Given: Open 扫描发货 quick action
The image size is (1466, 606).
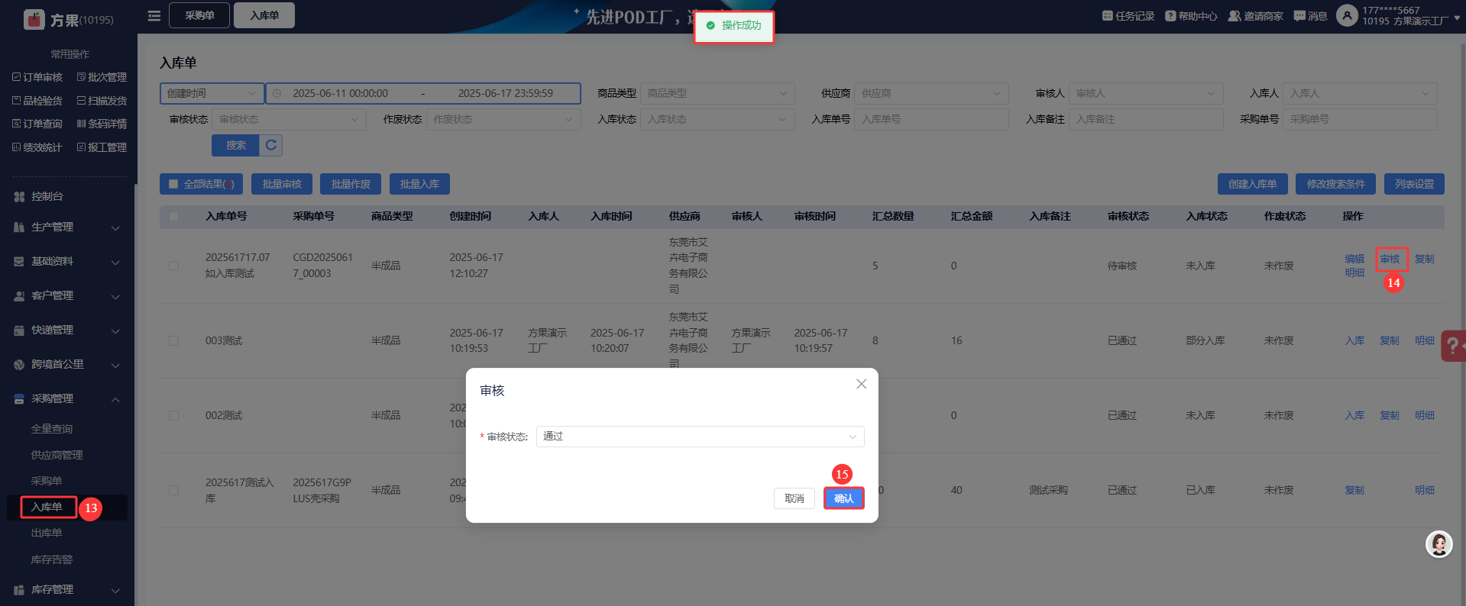Looking at the screenshot, I should point(102,101).
